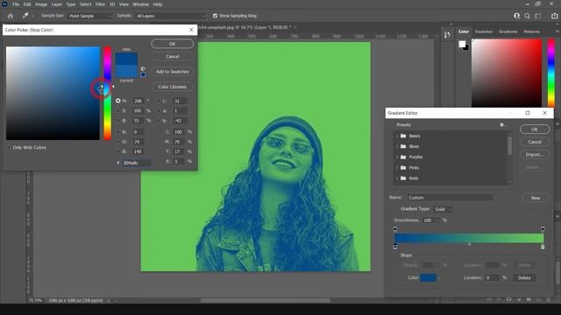561x315 pixels.
Task: Select the B brightness radio button
Action: click(118, 121)
